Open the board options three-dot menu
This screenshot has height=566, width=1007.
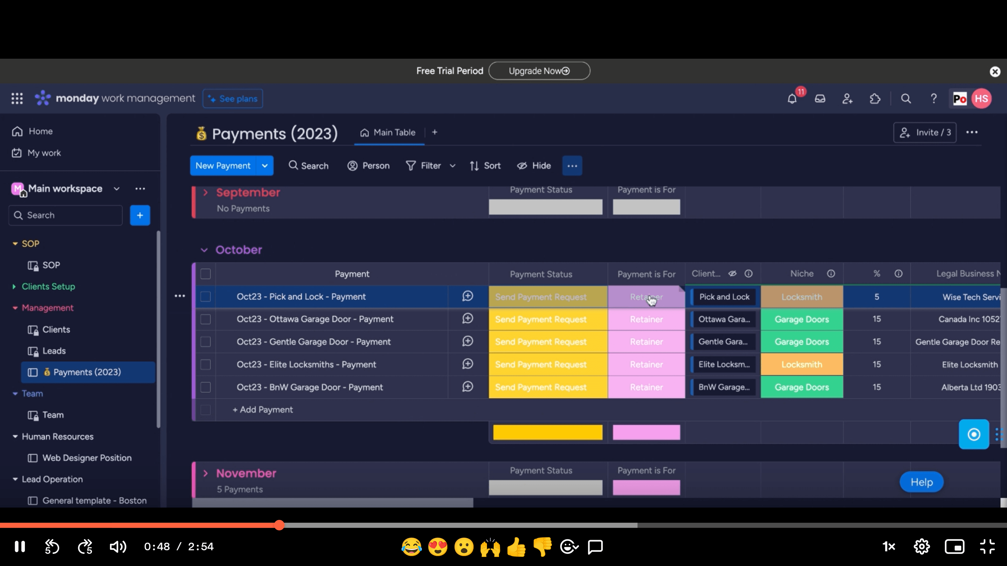tap(972, 132)
